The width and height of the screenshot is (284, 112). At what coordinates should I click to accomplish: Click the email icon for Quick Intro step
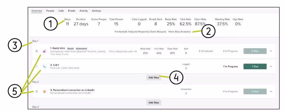point(44,51)
